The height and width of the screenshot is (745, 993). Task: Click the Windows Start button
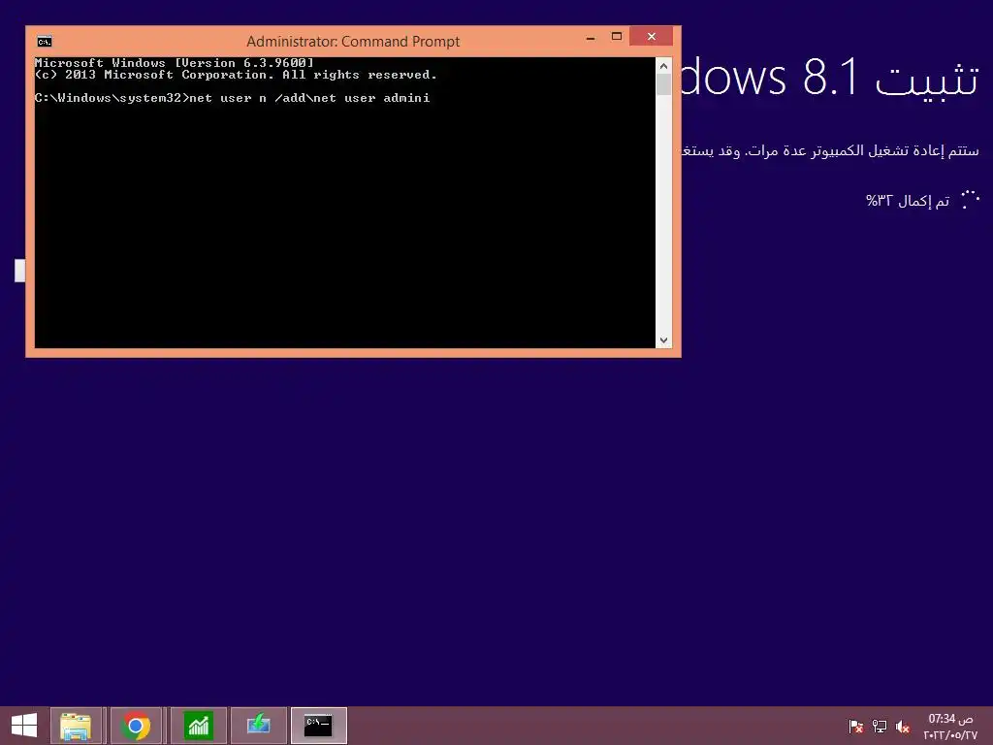tap(24, 726)
